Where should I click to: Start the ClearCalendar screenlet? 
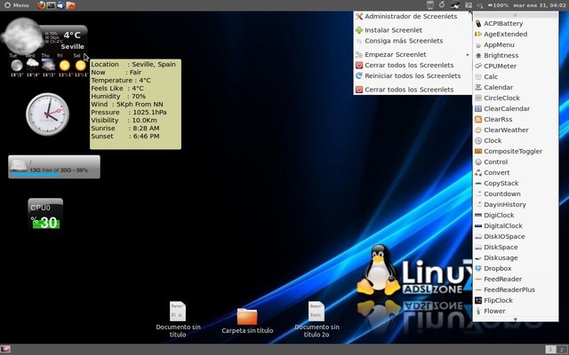tap(516, 108)
